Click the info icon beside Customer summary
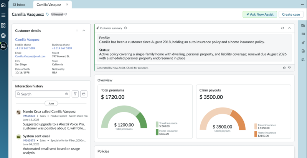This screenshot has height=158, width=307. [125, 28]
